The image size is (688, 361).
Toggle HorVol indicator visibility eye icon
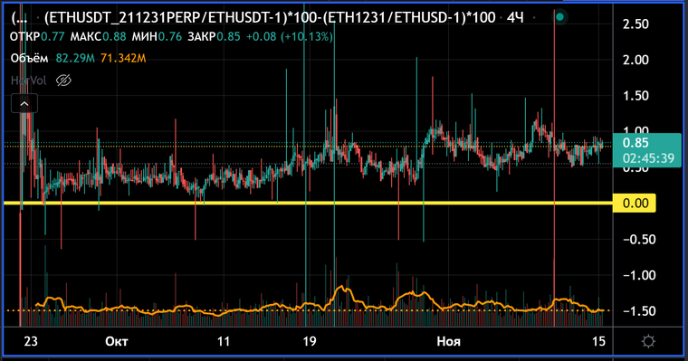tap(63, 81)
